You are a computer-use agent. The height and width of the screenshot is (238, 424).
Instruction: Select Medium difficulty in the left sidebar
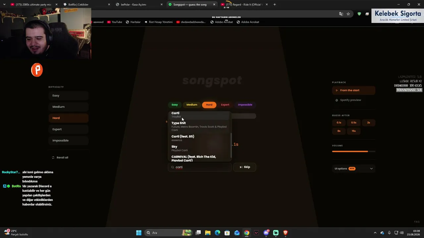coord(69,107)
